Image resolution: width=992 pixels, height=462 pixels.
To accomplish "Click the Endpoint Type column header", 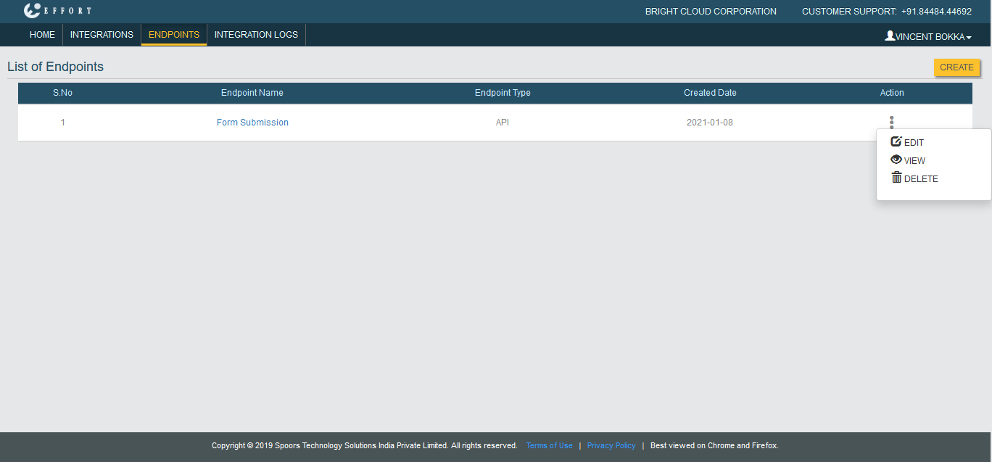I will pyautogui.click(x=503, y=93).
